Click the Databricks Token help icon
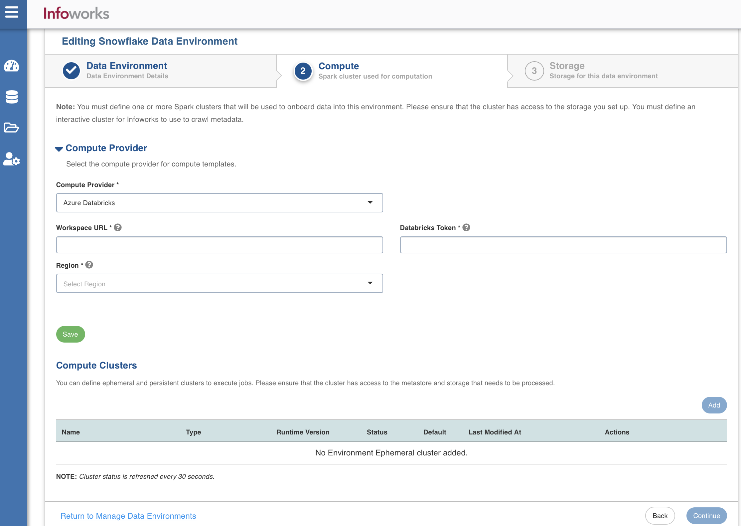 [466, 227]
